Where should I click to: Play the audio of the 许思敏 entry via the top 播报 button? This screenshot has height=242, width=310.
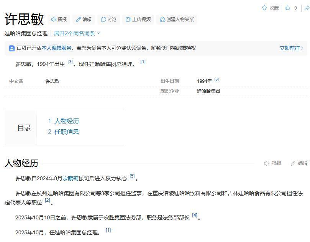click(59, 20)
